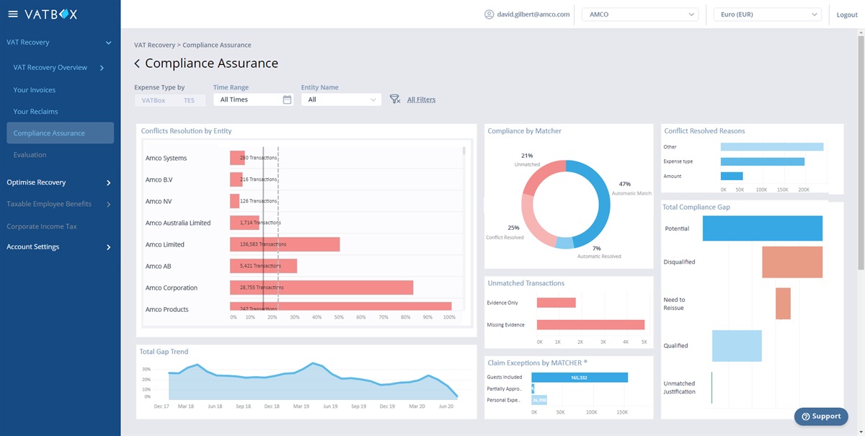
Task: Click the Unmatched Justification label
Action: point(680,388)
